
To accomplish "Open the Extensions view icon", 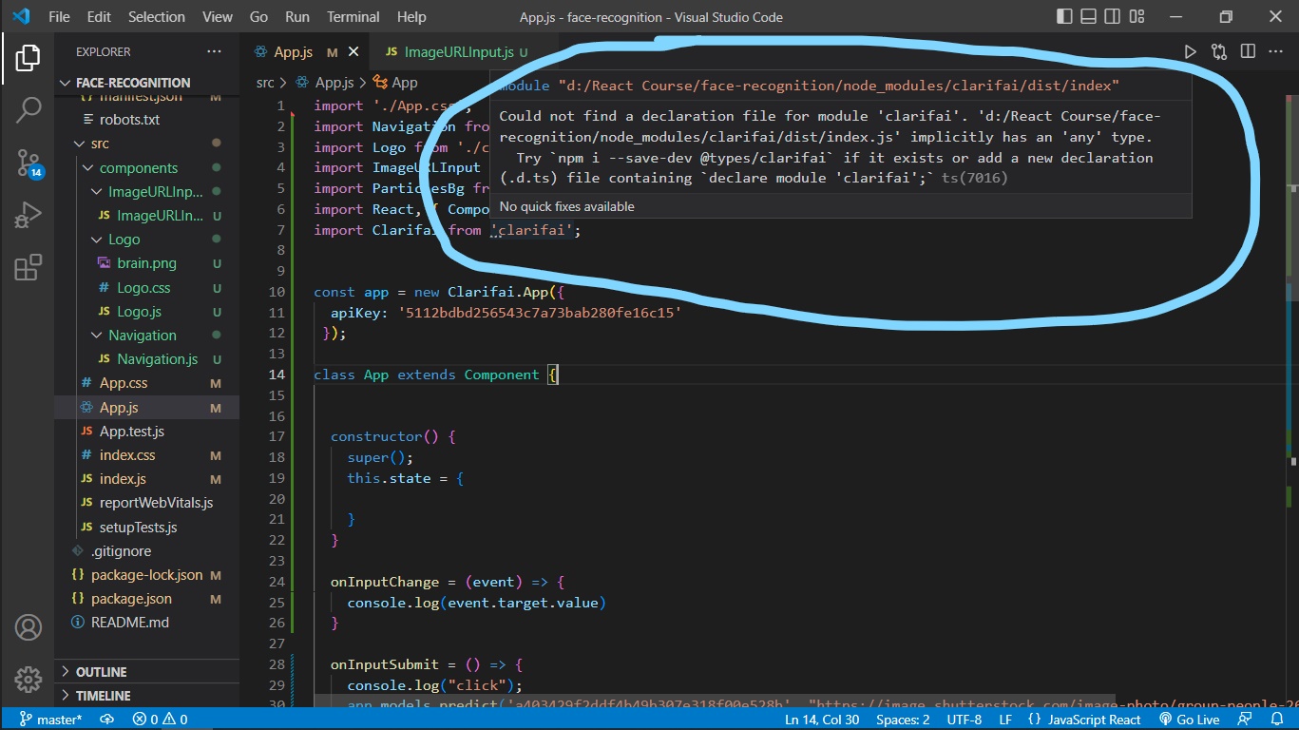I will tap(28, 267).
